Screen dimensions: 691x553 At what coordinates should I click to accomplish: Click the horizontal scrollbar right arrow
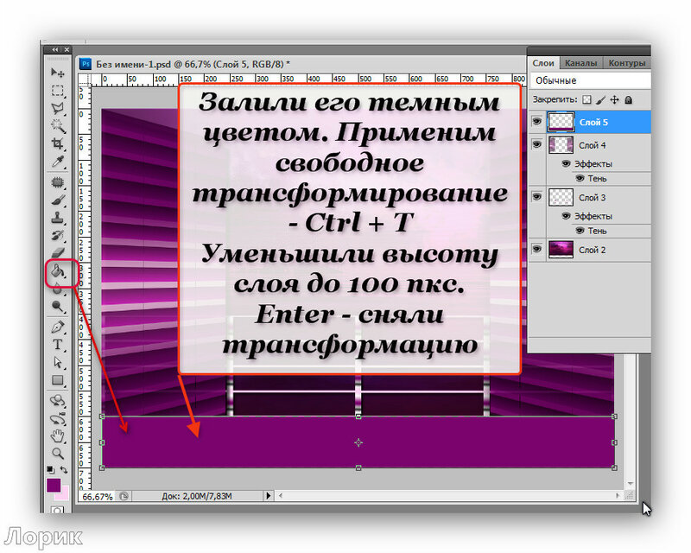[618, 496]
